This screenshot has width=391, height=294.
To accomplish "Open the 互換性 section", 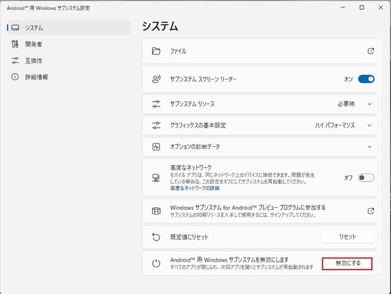I will (68, 61).
